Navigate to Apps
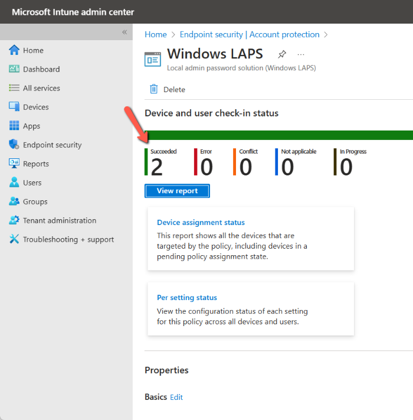This screenshot has width=413, height=420. pyautogui.click(x=31, y=126)
